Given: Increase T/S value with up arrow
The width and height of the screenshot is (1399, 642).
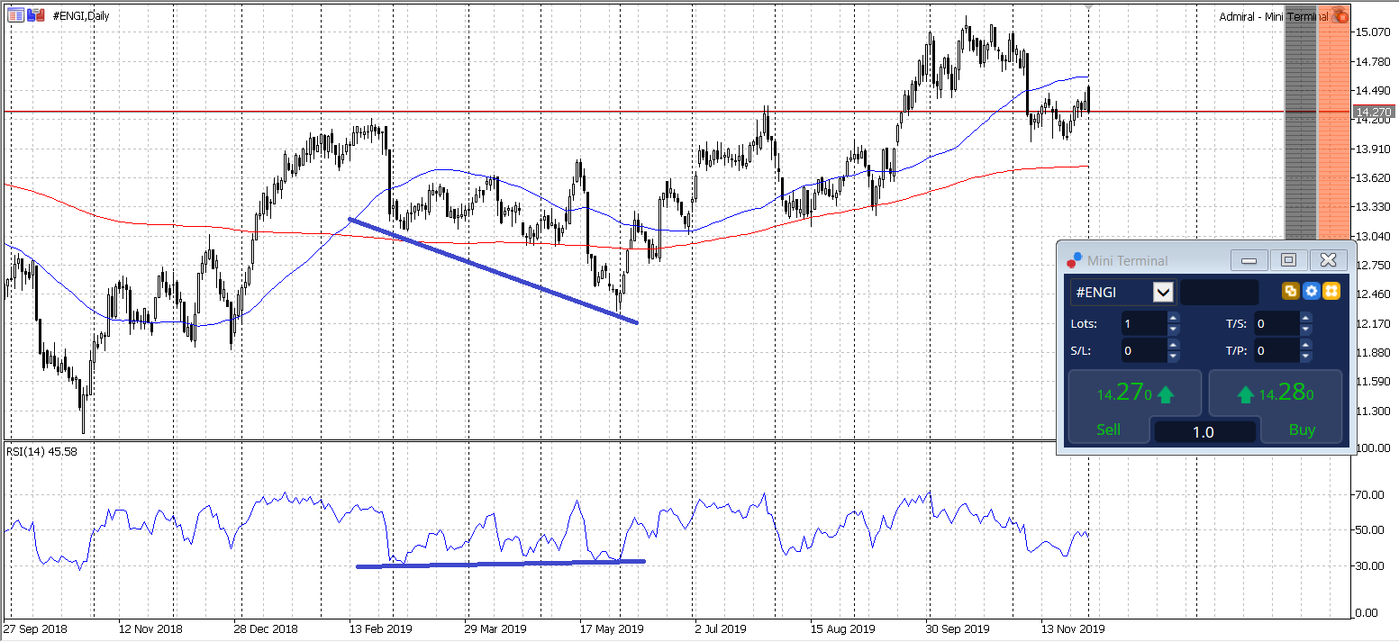Looking at the screenshot, I should 1306,317.
